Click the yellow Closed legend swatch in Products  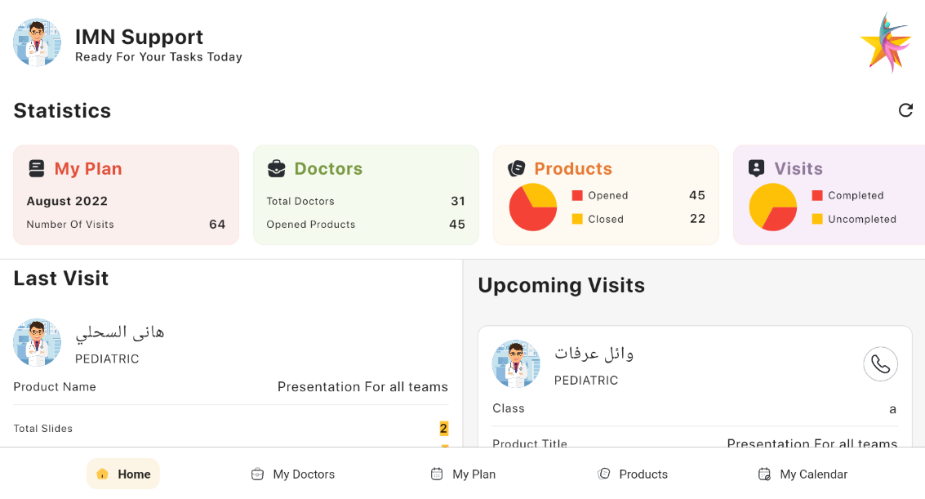click(577, 219)
